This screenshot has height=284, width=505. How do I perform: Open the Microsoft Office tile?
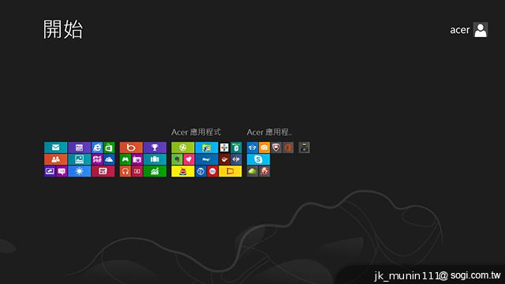(x=288, y=148)
